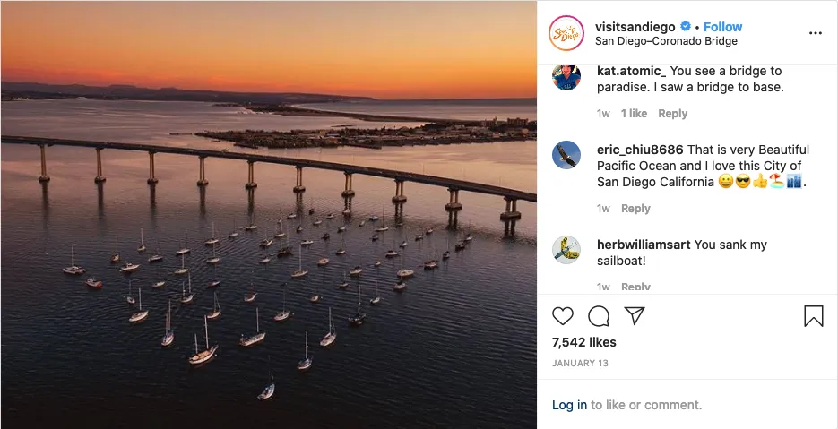The image size is (838, 429).
Task: Save post with bookmark icon
Action: click(x=813, y=316)
